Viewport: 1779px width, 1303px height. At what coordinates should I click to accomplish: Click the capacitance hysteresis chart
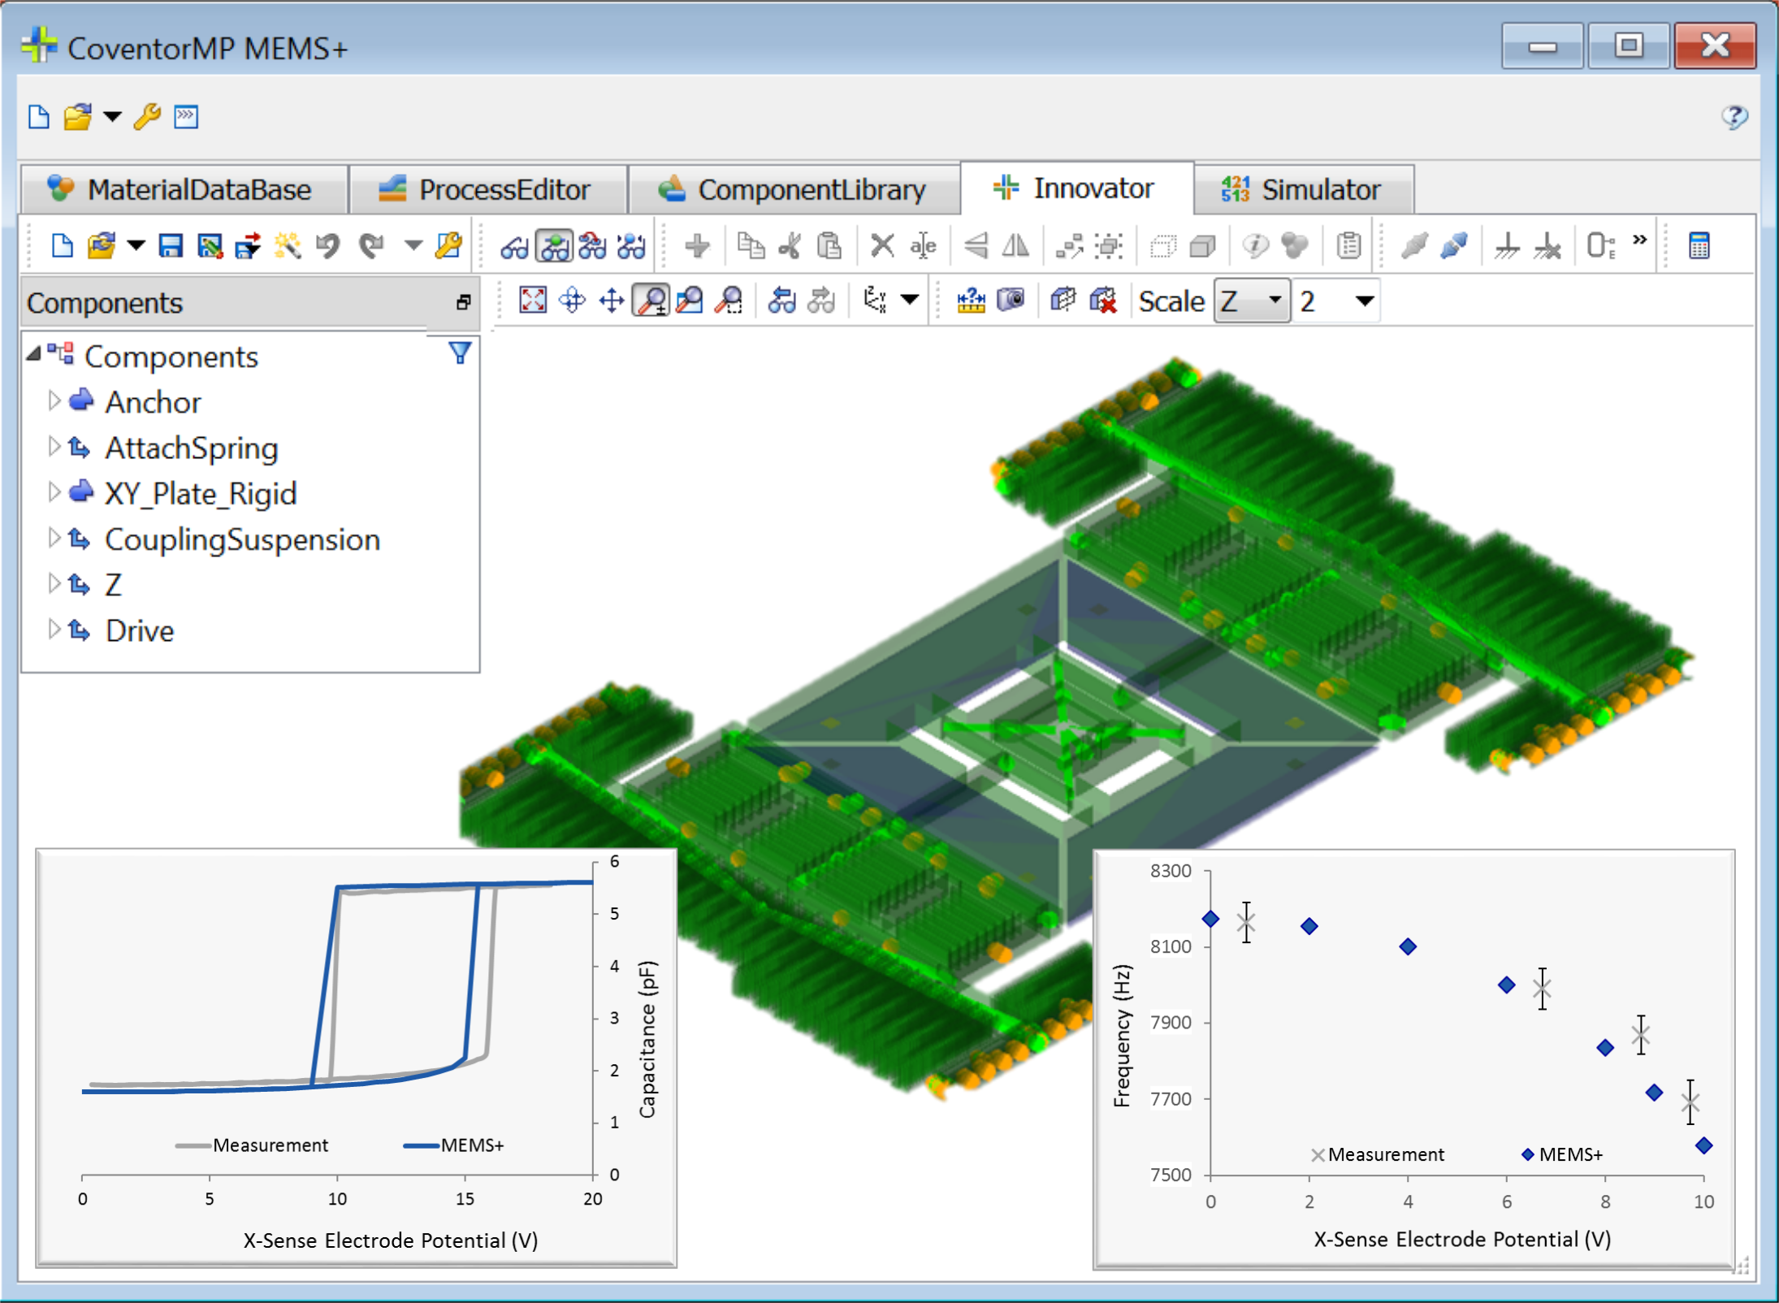tap(356, 1057)
